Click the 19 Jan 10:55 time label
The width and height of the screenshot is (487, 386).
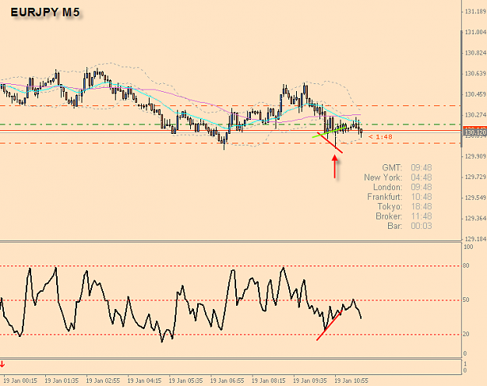(x=351, y=381)
